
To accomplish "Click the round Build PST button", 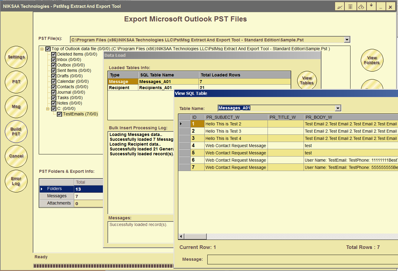I will click(16, 131).
